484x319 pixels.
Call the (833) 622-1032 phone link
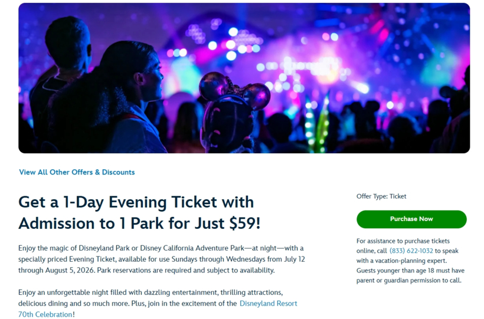coord(411,251)
